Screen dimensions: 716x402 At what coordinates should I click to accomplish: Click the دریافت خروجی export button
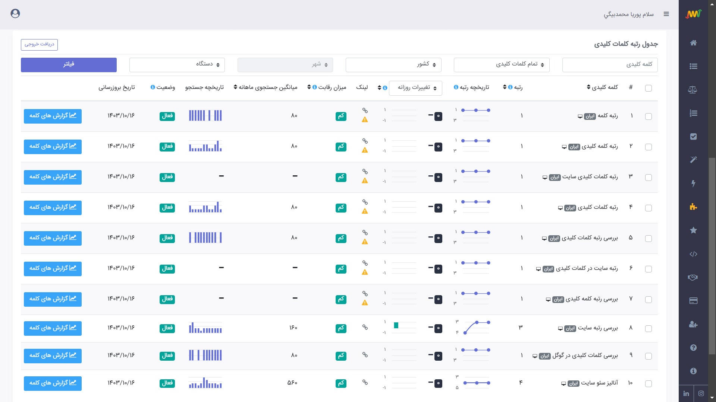pos(39,45)
